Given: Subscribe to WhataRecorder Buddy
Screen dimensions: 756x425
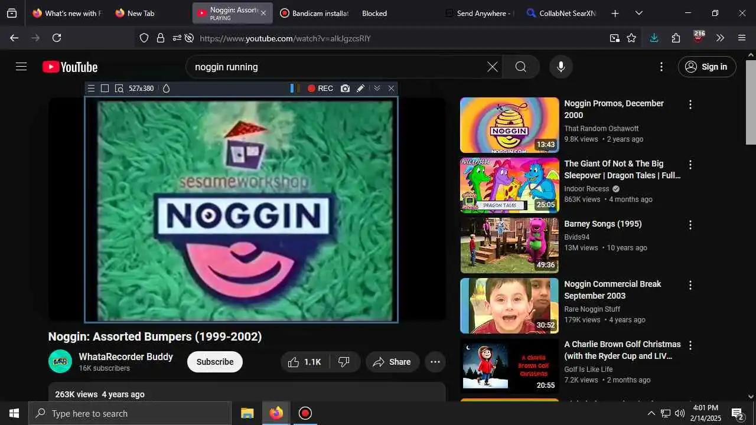Looking at the screenshot, I should (x=215, y=362).
